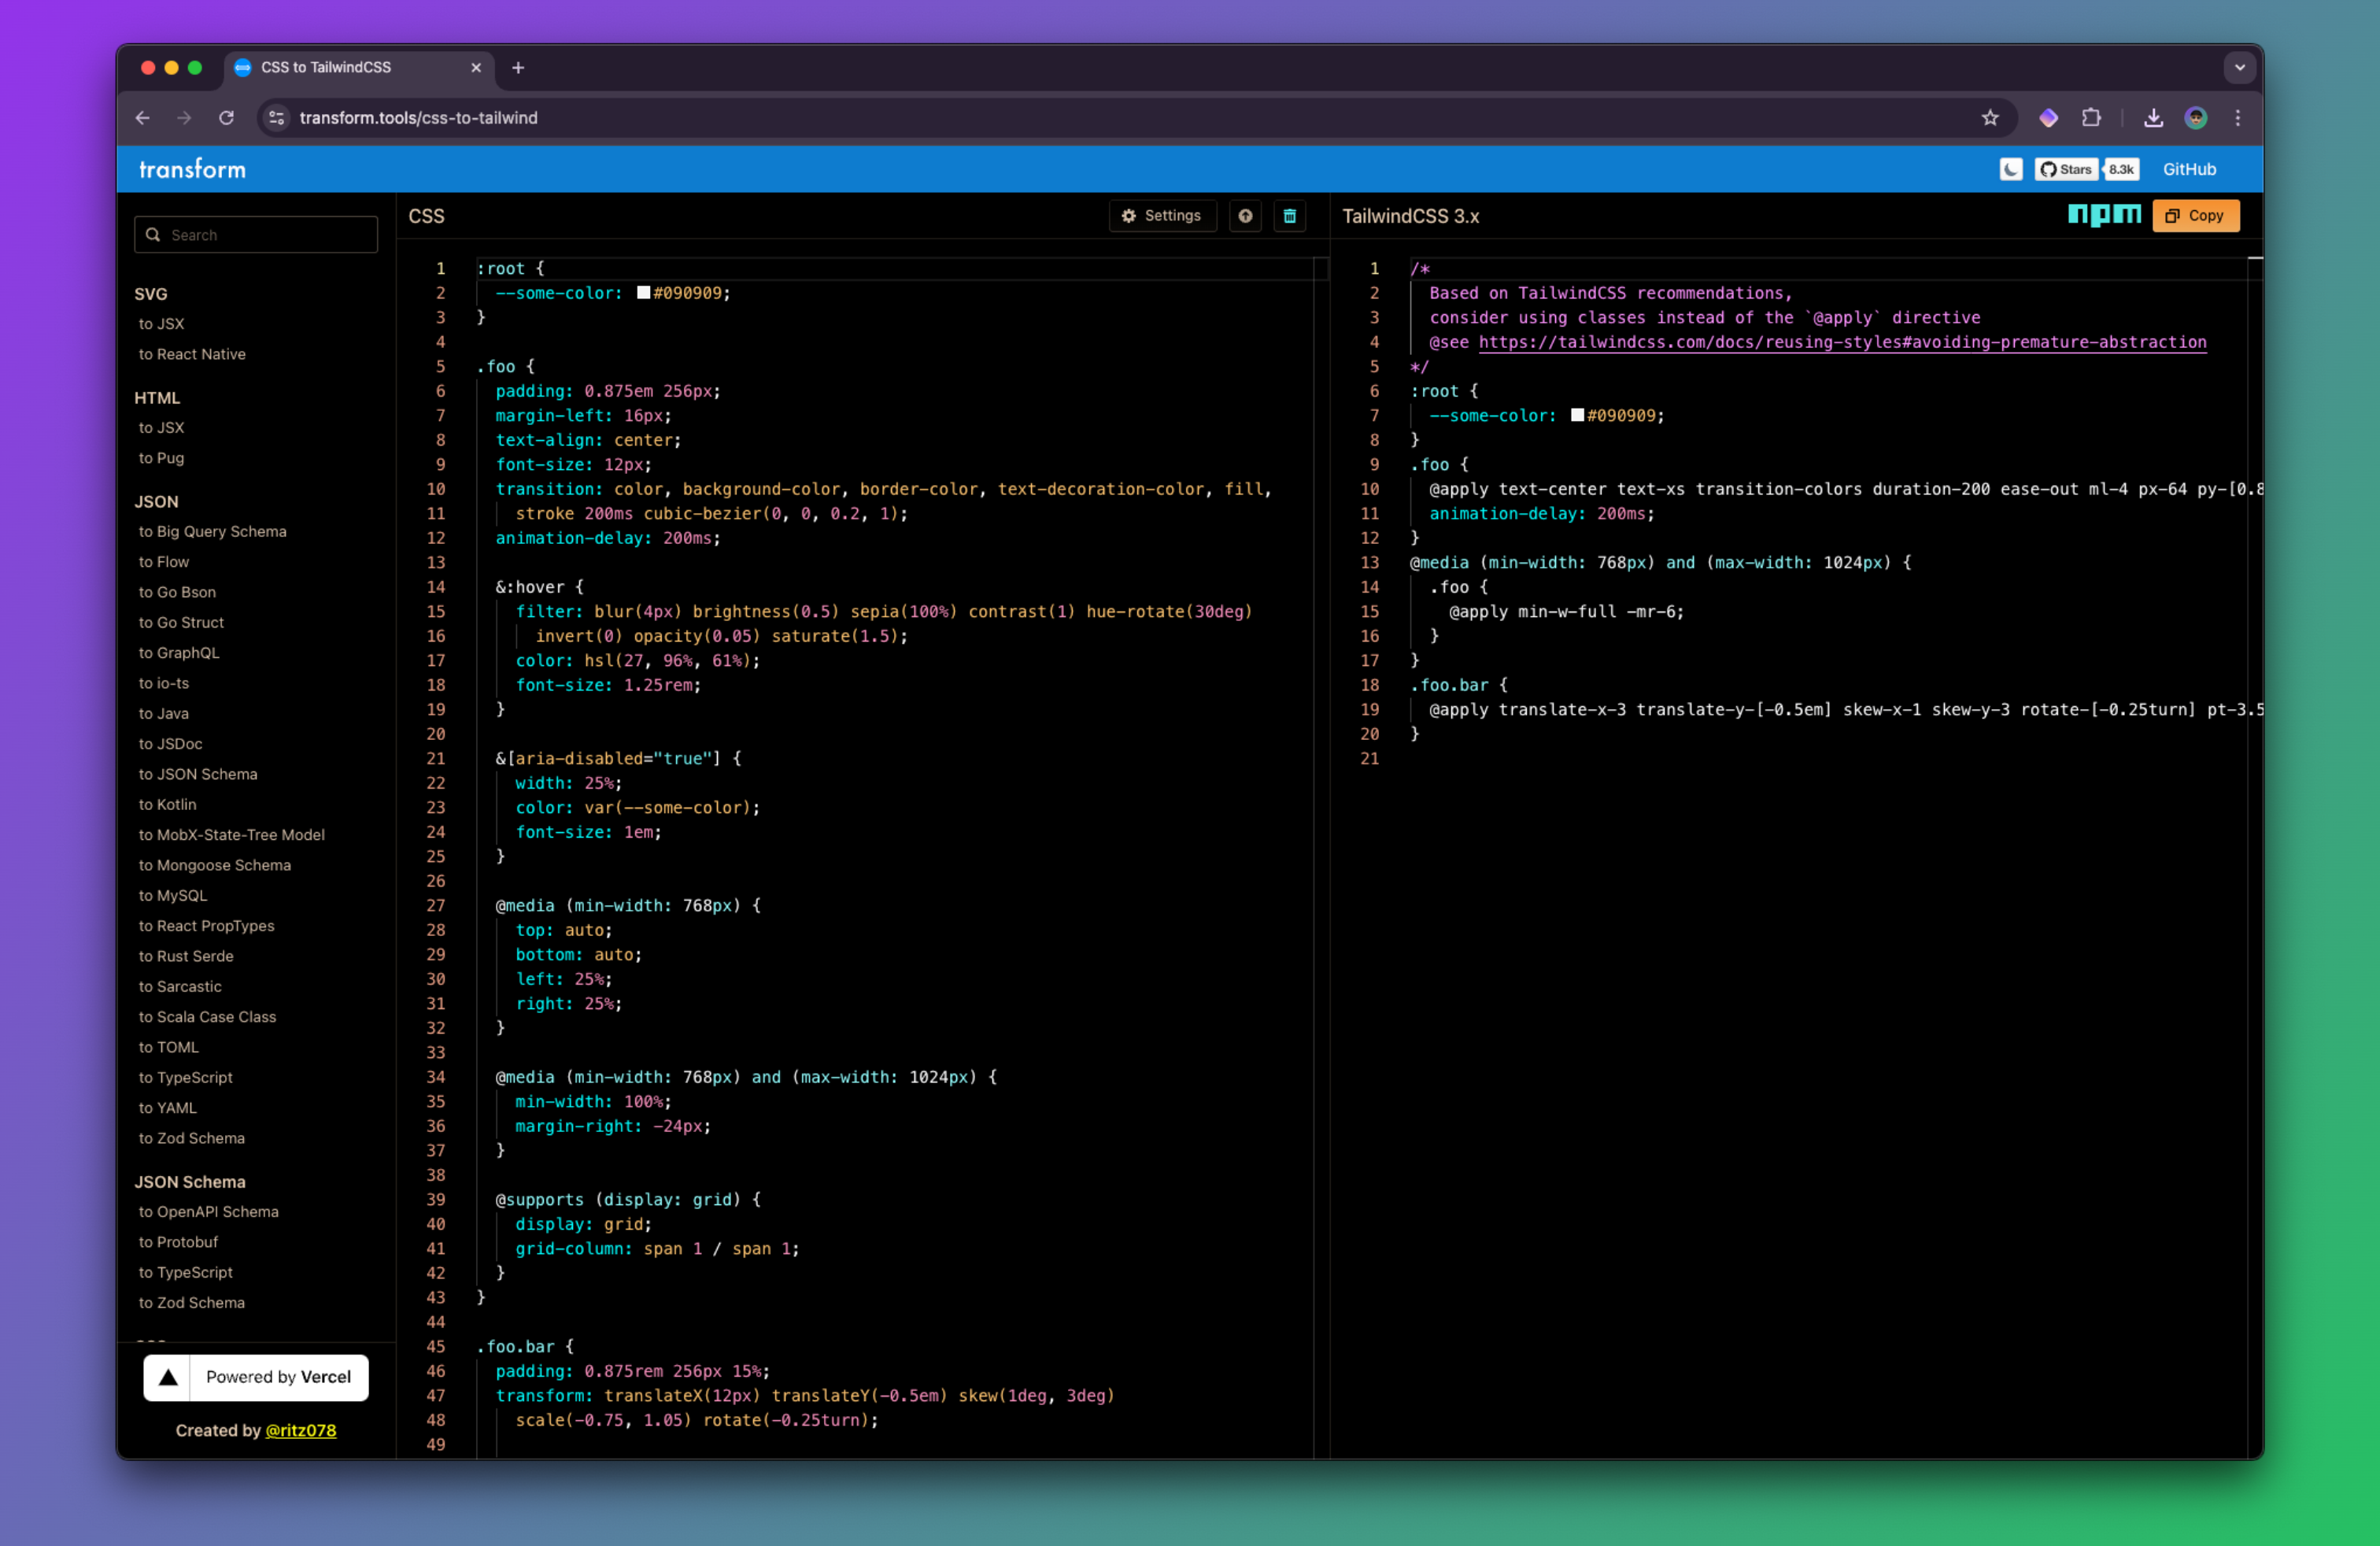Choose to Sarcastic converter
Screen dimensions: 2380x1546
(180, 986)
